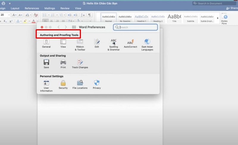Viewport: 238px width, 145px height.
Task: Open Edit preferences
Action: click(x=97, y=43)
